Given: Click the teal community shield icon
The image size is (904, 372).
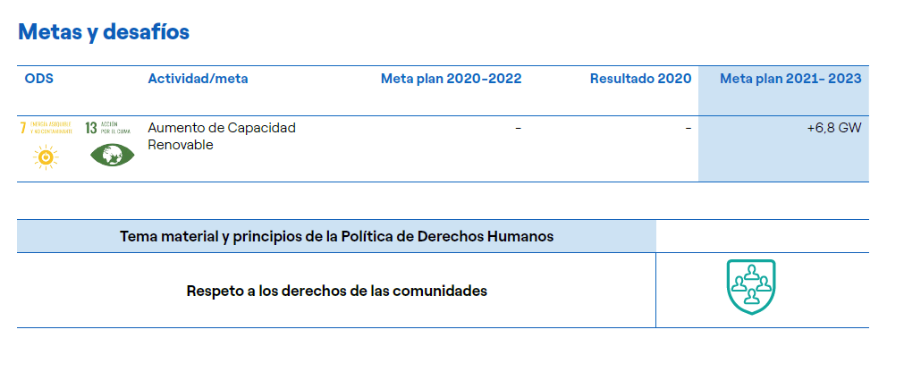Looking at the screenshot, I should 750,287.
